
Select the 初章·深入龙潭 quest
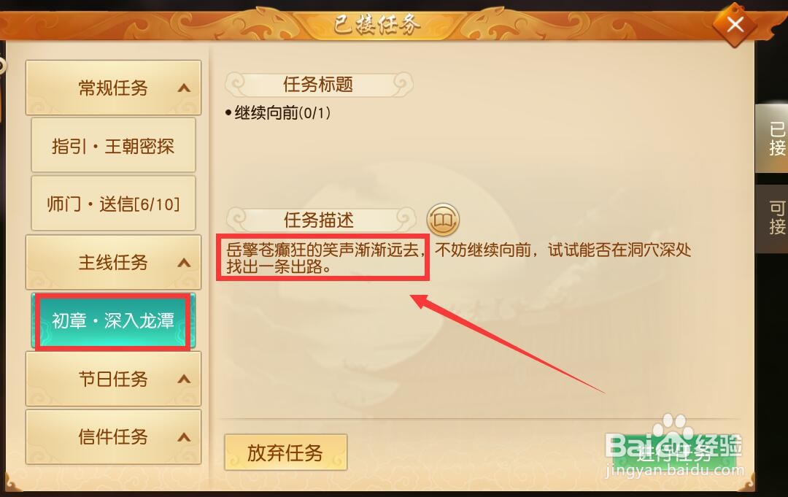click(x=113, y=320)
